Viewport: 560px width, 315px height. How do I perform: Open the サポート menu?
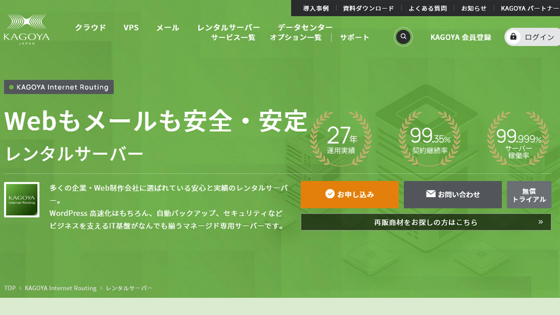pyautogui.click(x=354, y=37)
